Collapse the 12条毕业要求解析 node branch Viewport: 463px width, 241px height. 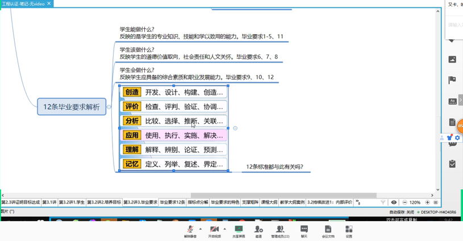(109, 107)
